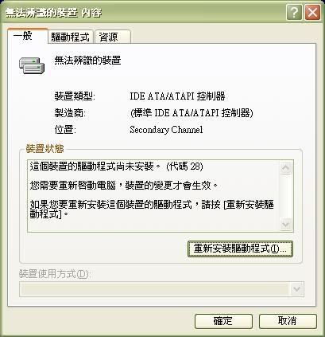
Task: Click the Secondary Channel location value
Action: 166,130
